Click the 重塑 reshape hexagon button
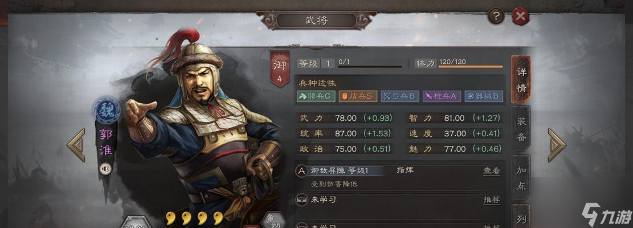The image size is (633, 228). (273, 221)
